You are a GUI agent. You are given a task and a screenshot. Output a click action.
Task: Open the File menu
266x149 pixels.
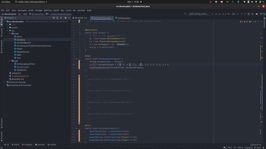2,10
